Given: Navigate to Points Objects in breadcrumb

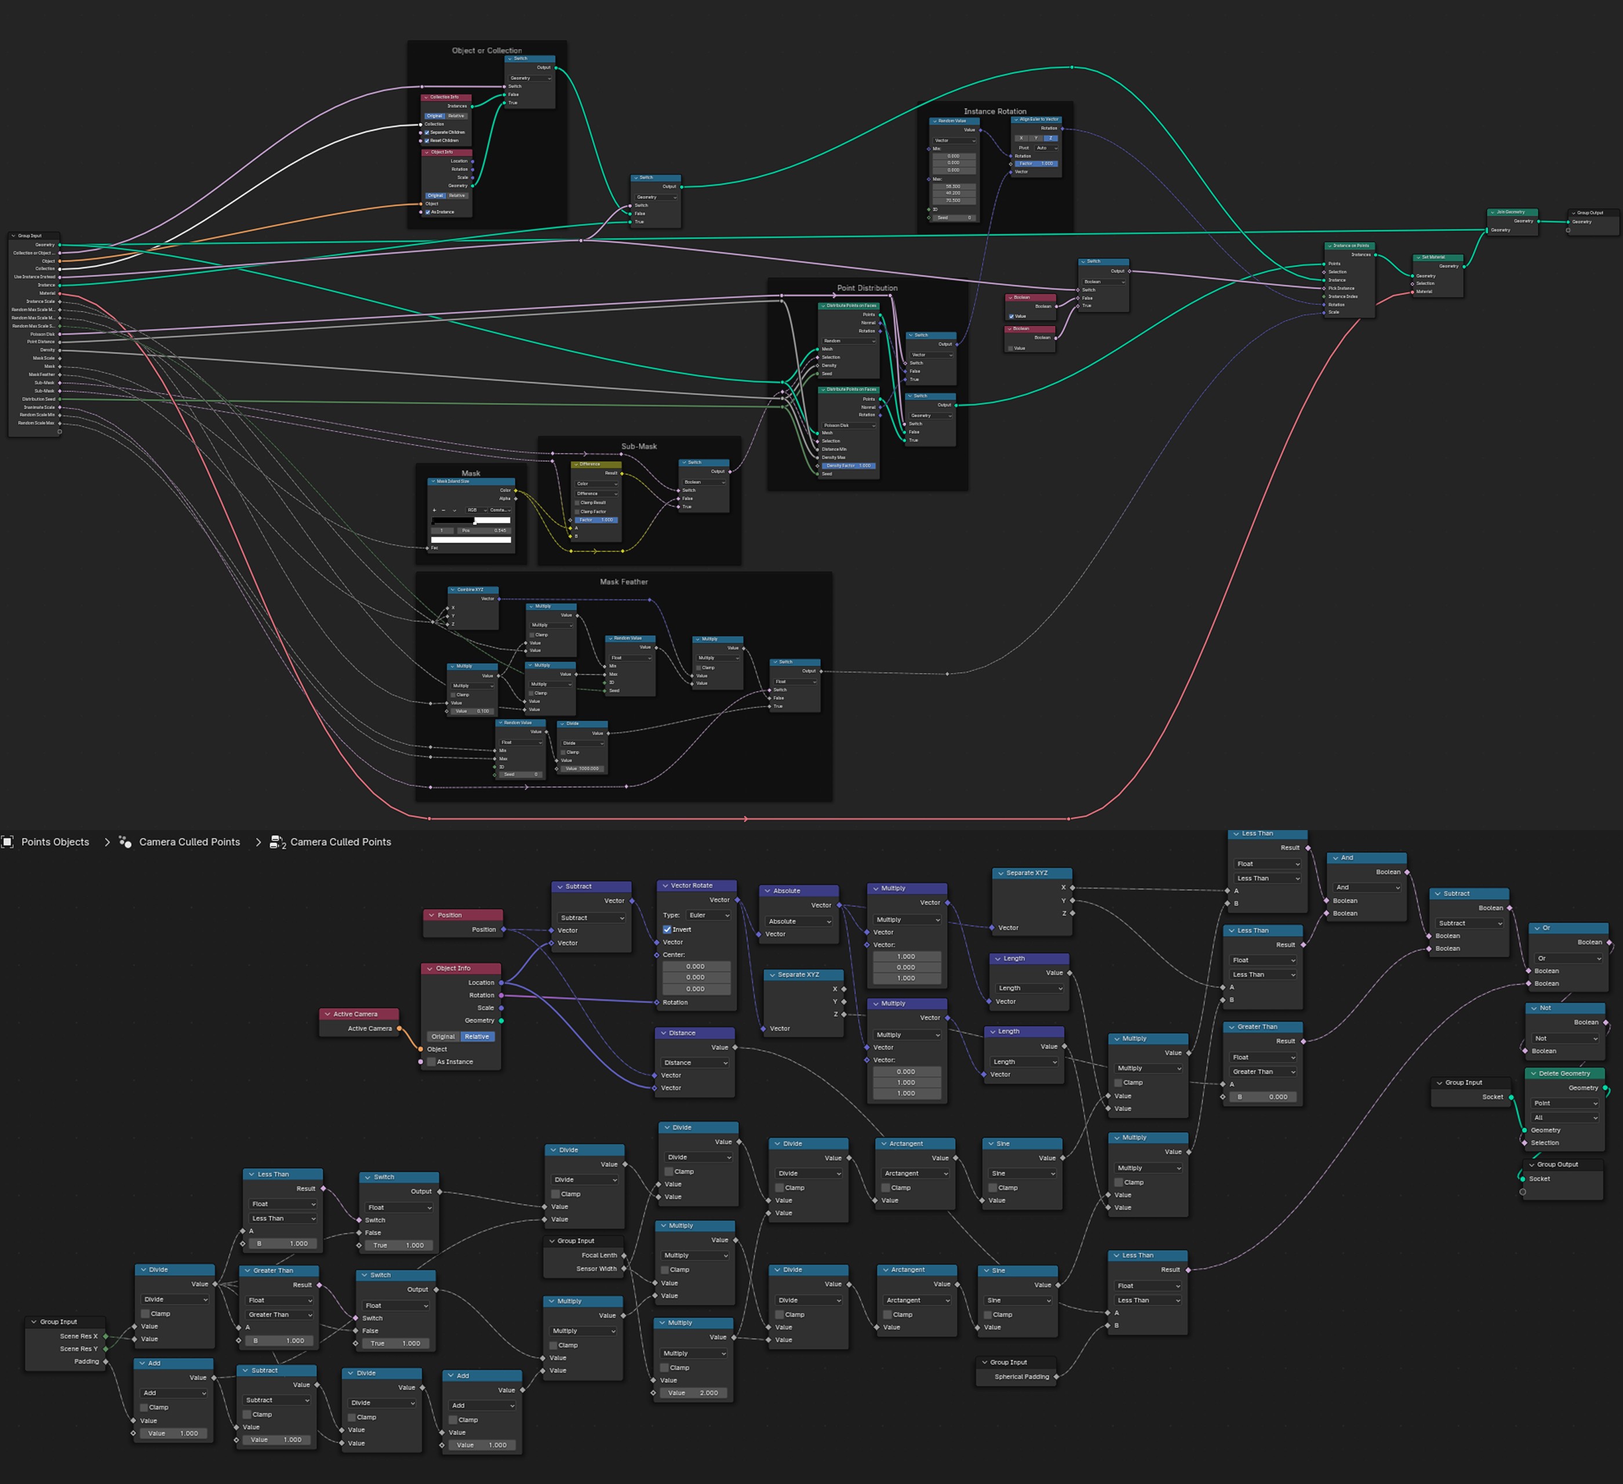Looking at the screenshot, I should (54, 842).
